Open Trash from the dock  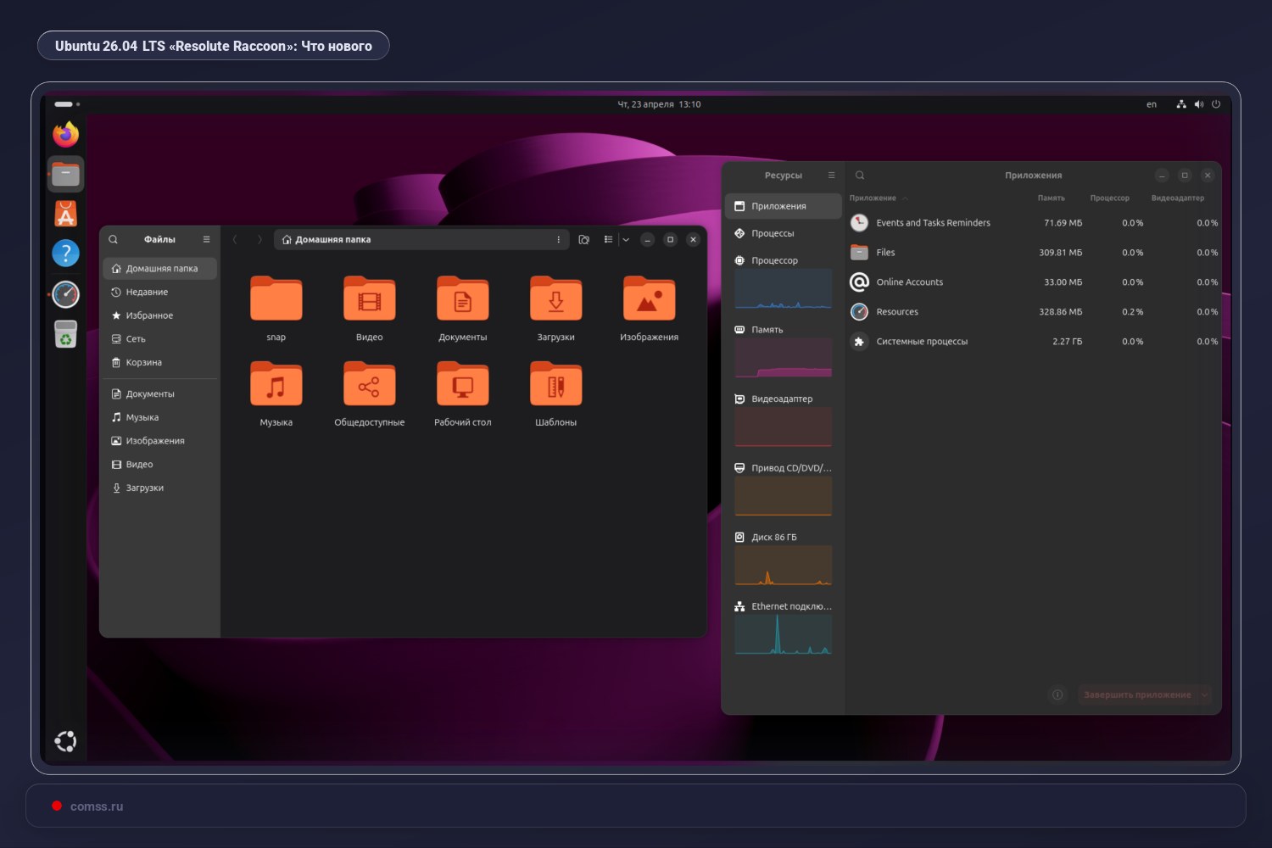pyautogui.click(x=65, y=334)
